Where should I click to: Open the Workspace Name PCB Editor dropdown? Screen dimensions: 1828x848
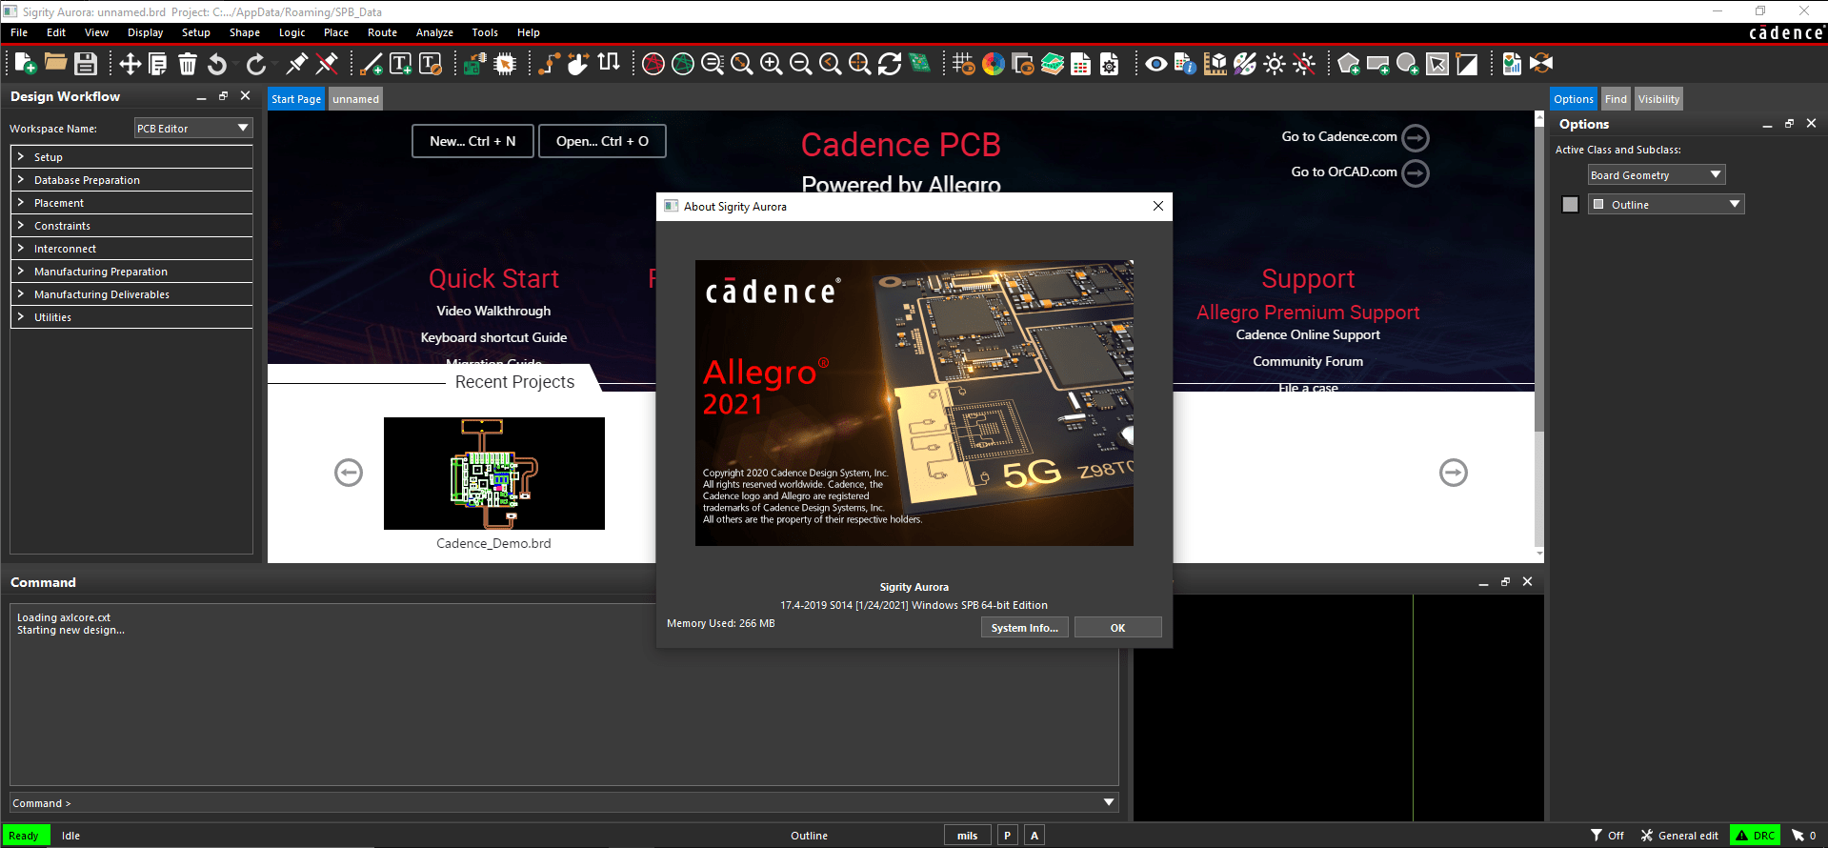(x=192, y=129)
